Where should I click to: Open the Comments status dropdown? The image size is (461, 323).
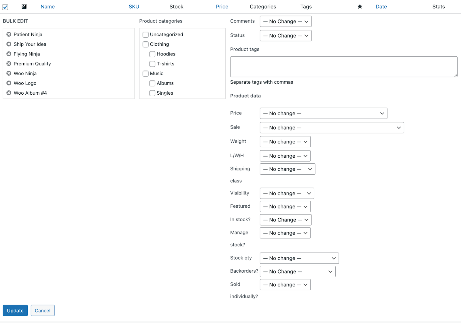point(285,21)
